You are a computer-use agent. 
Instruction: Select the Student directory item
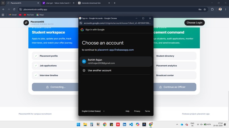coord(175,56)
